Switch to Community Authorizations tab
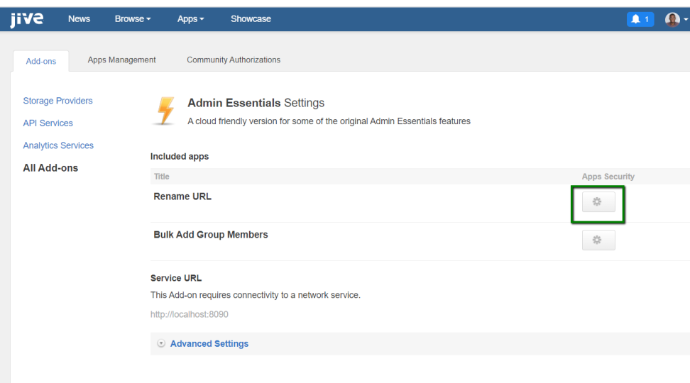This screenshot has height=383, width=690. click(234, 60)
